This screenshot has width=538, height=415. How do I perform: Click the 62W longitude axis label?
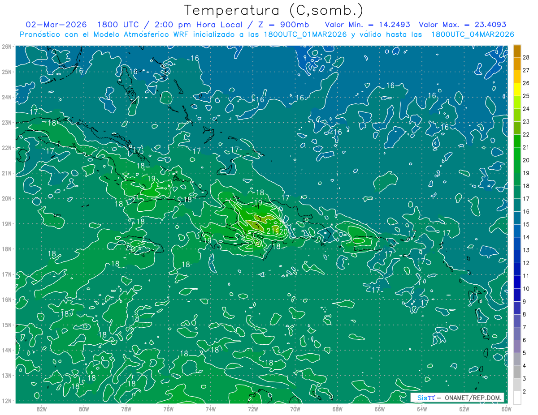[464, 409]
